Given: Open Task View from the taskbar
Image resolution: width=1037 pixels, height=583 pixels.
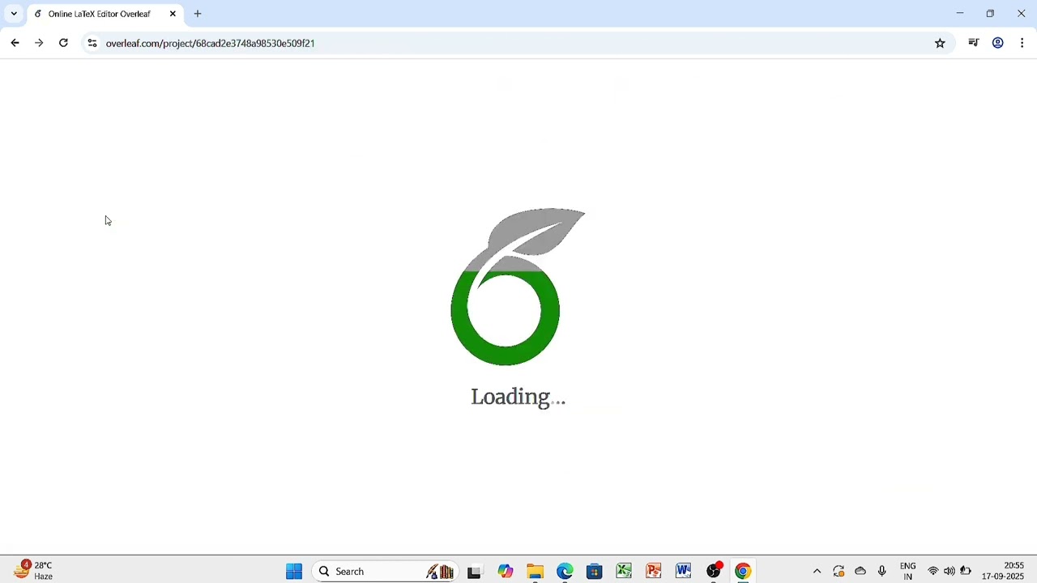Looking at the screenshot, I should [475, 572].
